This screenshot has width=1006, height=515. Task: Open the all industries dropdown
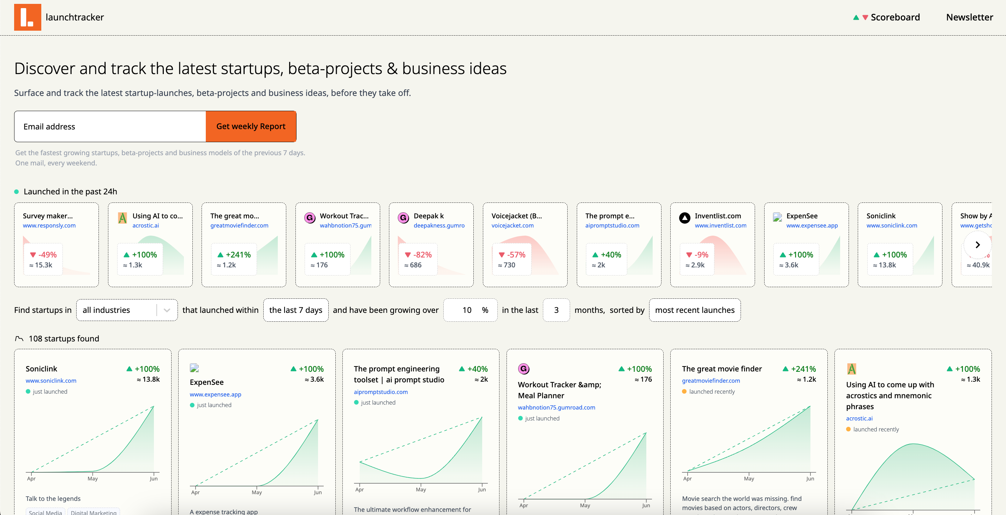tap(126, 310)
